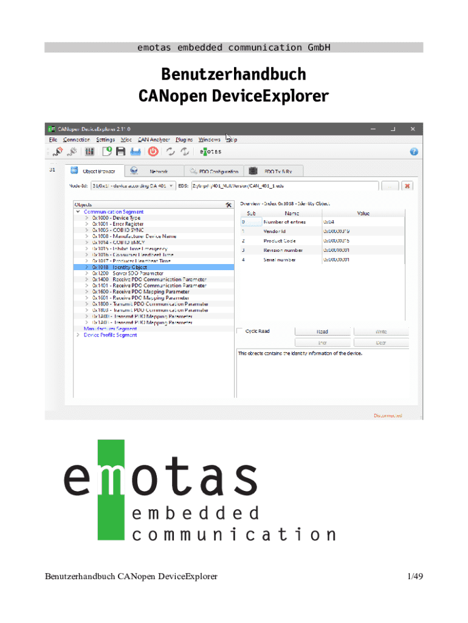Click the Disconnect toolbar icon
Image resolution: width=468 pixels, height=623 pixels.
[72, 151]
